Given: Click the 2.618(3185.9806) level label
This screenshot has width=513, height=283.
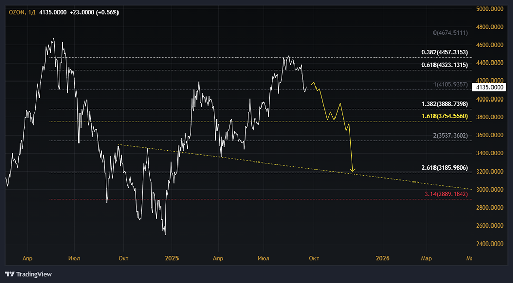Looking at the screenshot, I should [445, 168].
